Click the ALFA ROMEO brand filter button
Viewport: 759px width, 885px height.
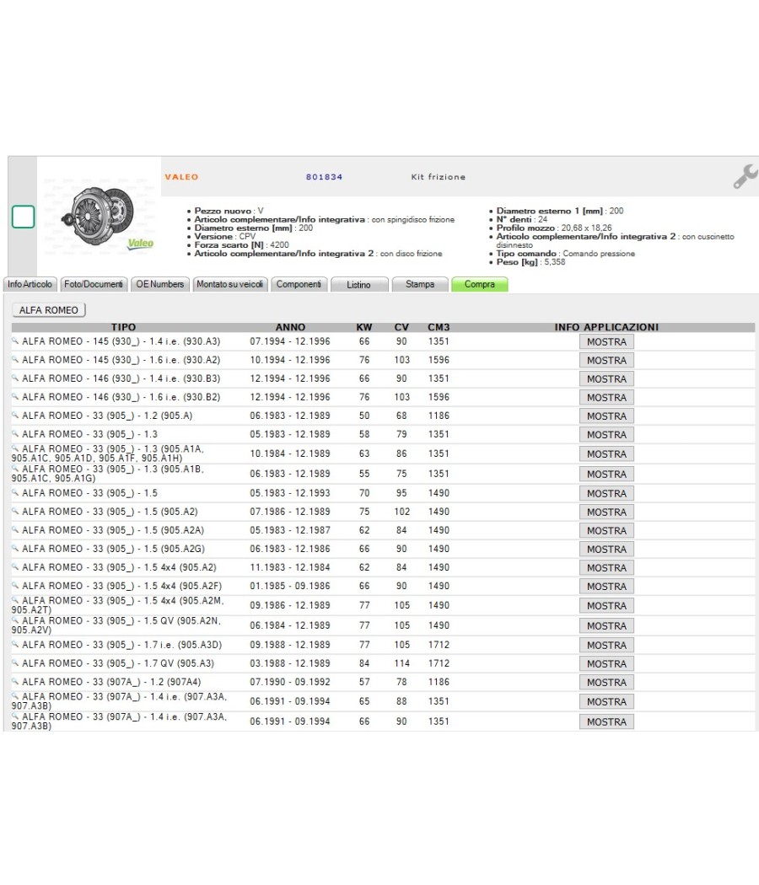49,310
